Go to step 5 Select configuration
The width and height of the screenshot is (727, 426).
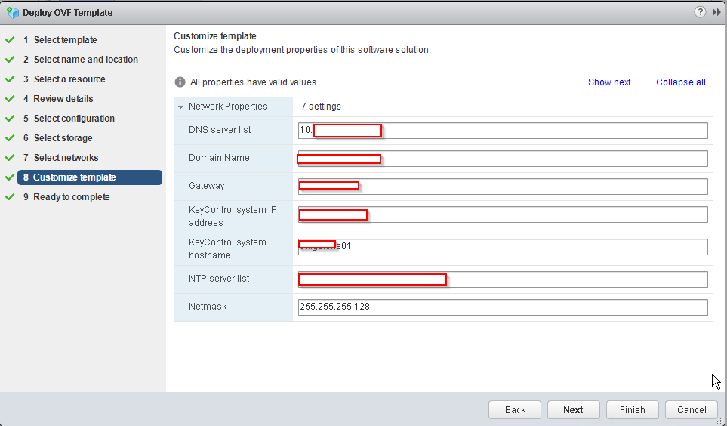point(74,119)
